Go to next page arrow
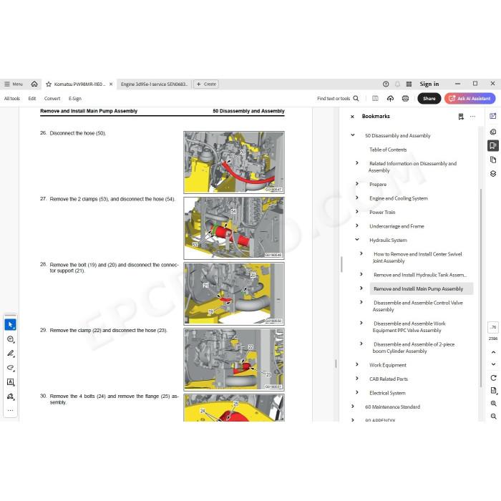The image size is (501, 501). [493, 364]
